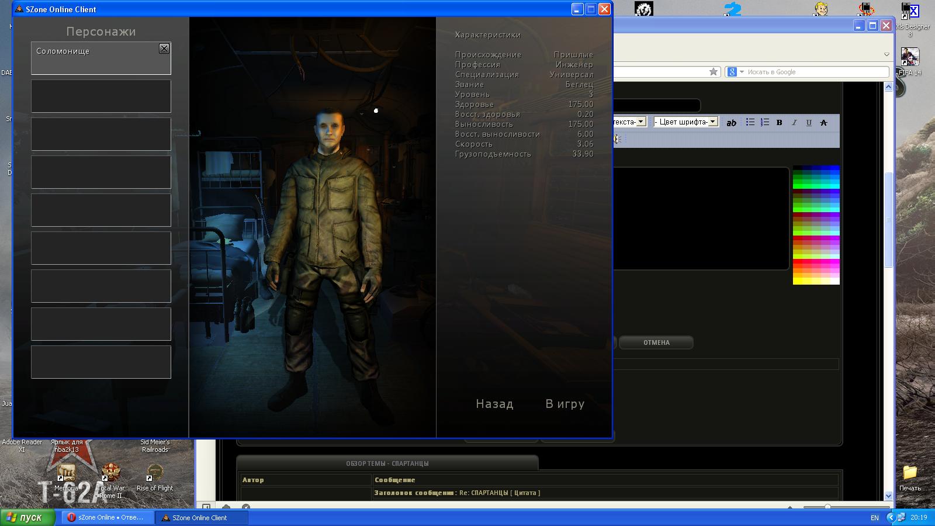Click the Italic formatting icon
The height and width of the screenshot is (526, 935).
794,122
